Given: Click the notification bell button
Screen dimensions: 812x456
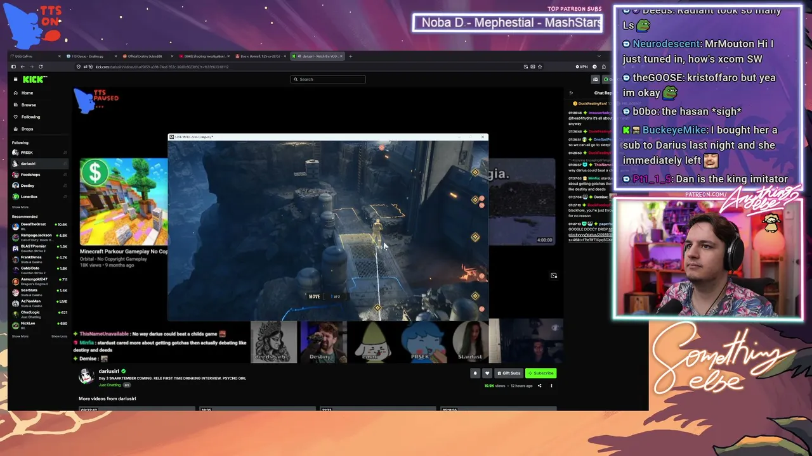Looking at the screenshot, I should pos(475,373).
